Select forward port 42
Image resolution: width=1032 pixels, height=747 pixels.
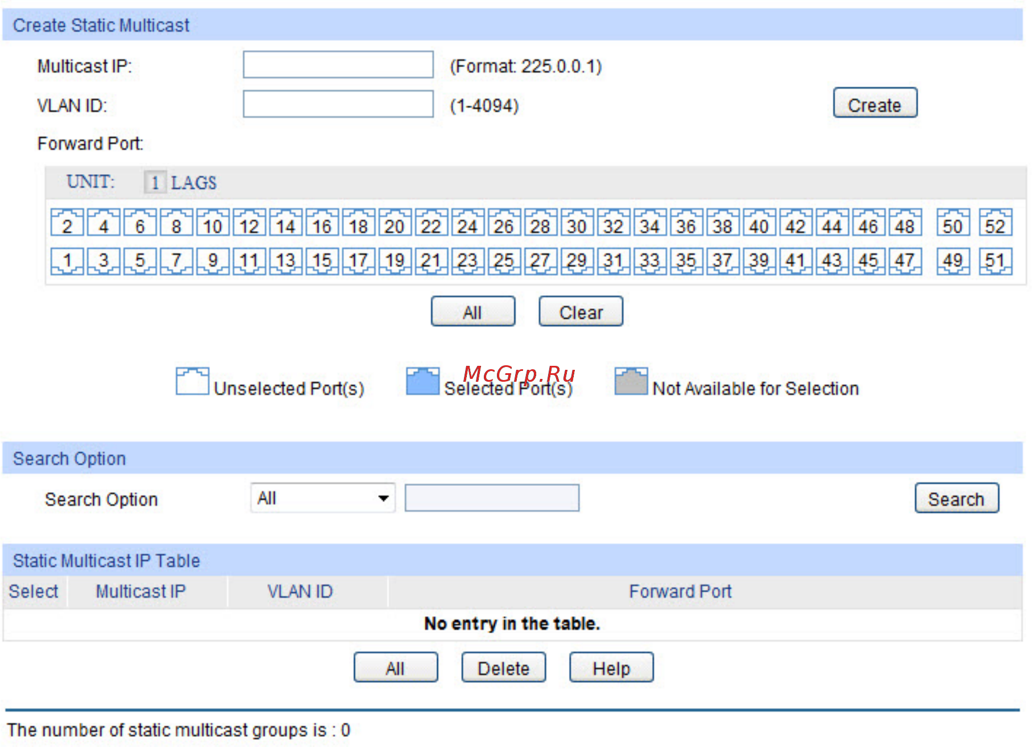pos(795,222)
